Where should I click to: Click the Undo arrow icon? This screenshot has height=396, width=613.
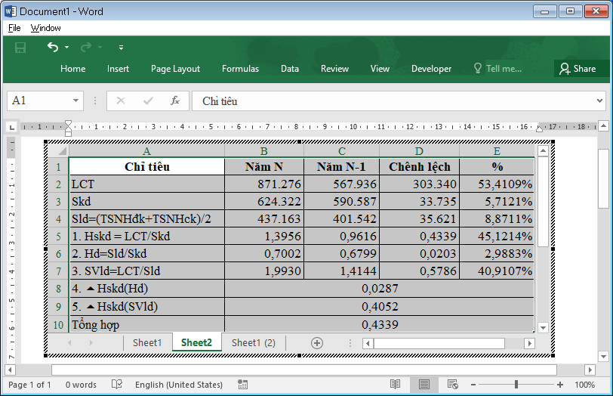pos(53,48)
